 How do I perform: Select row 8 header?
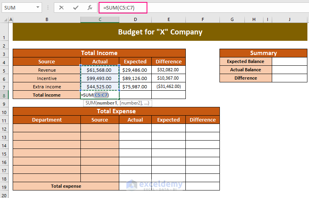(x=4, y=95)
